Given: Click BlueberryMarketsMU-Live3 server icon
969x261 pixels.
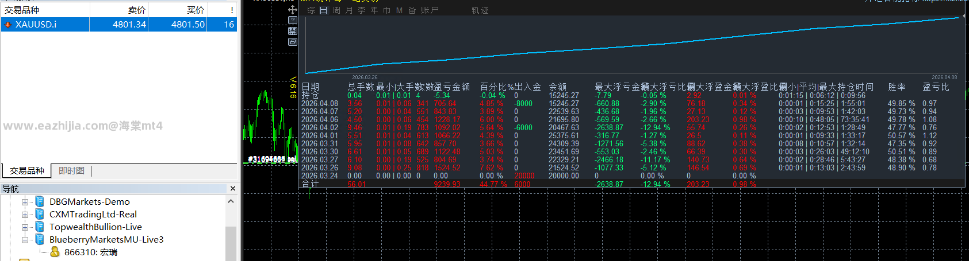Looking at the screenshot, I should pyautogui.click(x=39, y=239).
